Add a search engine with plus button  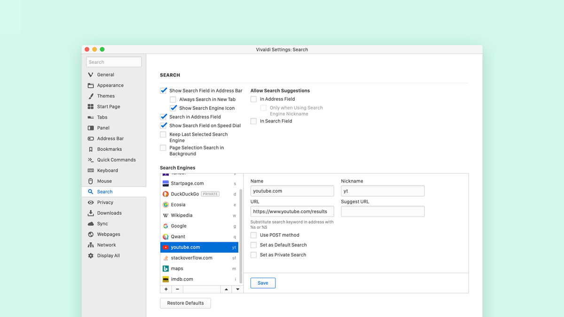click(x=166, y=289)
